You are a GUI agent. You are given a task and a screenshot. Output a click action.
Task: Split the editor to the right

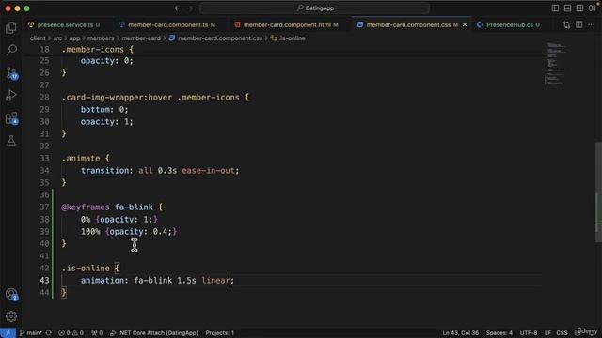coord(579,25)
